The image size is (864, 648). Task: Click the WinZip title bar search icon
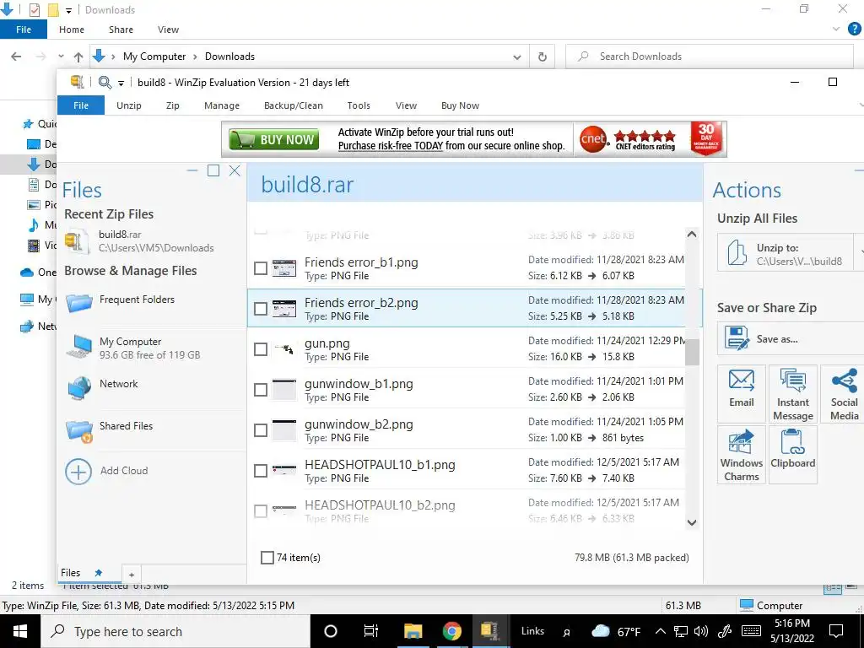105,83
